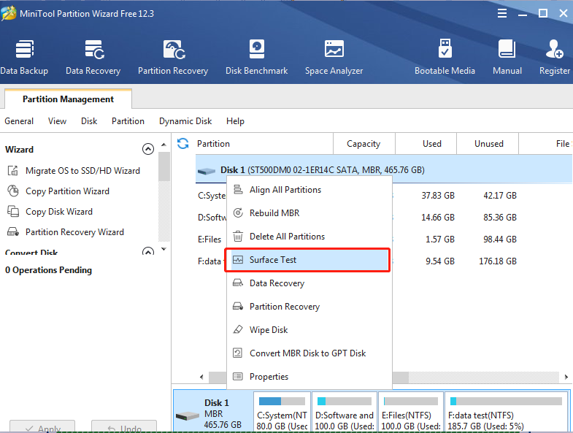This screenshot has width=573, height=433.
Task: Open the General menu
Action: (19, 121)
